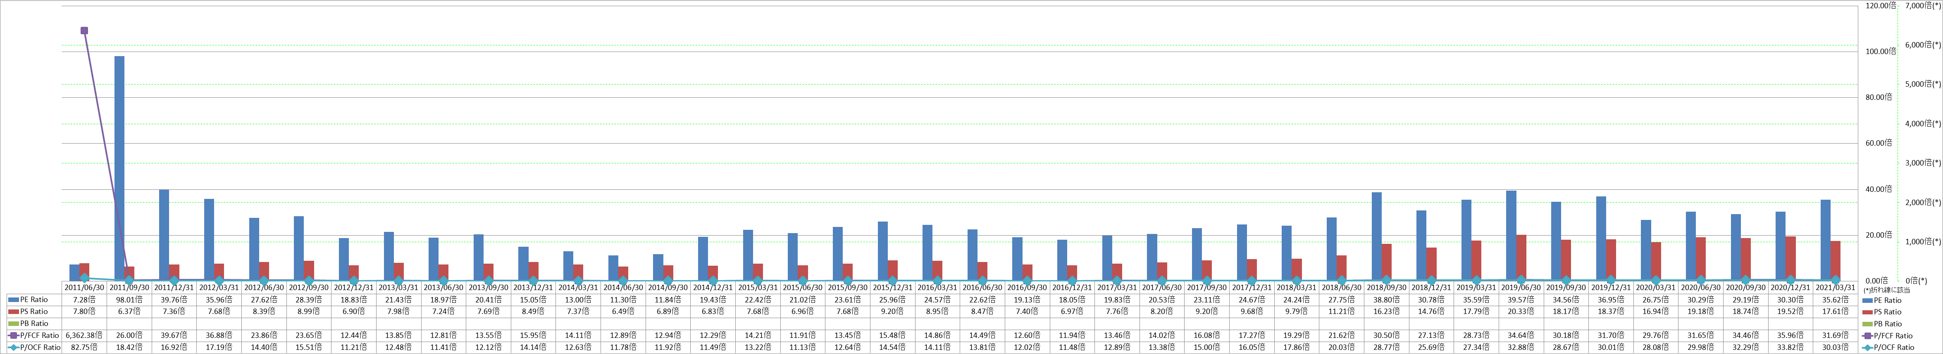
Task: Select the P/FCF Ratio row header in the data table
Action: [x=34, y=335]
